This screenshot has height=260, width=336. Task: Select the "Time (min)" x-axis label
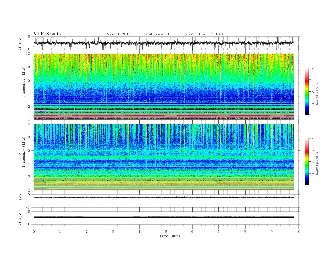click(170, 236)
